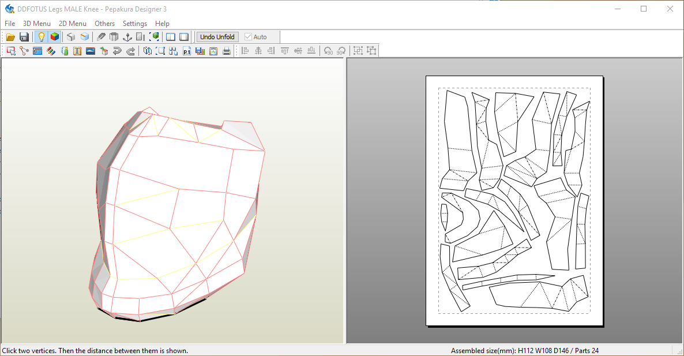Click align vertical centers icon
684x356 pixels.
click(298, 51)
